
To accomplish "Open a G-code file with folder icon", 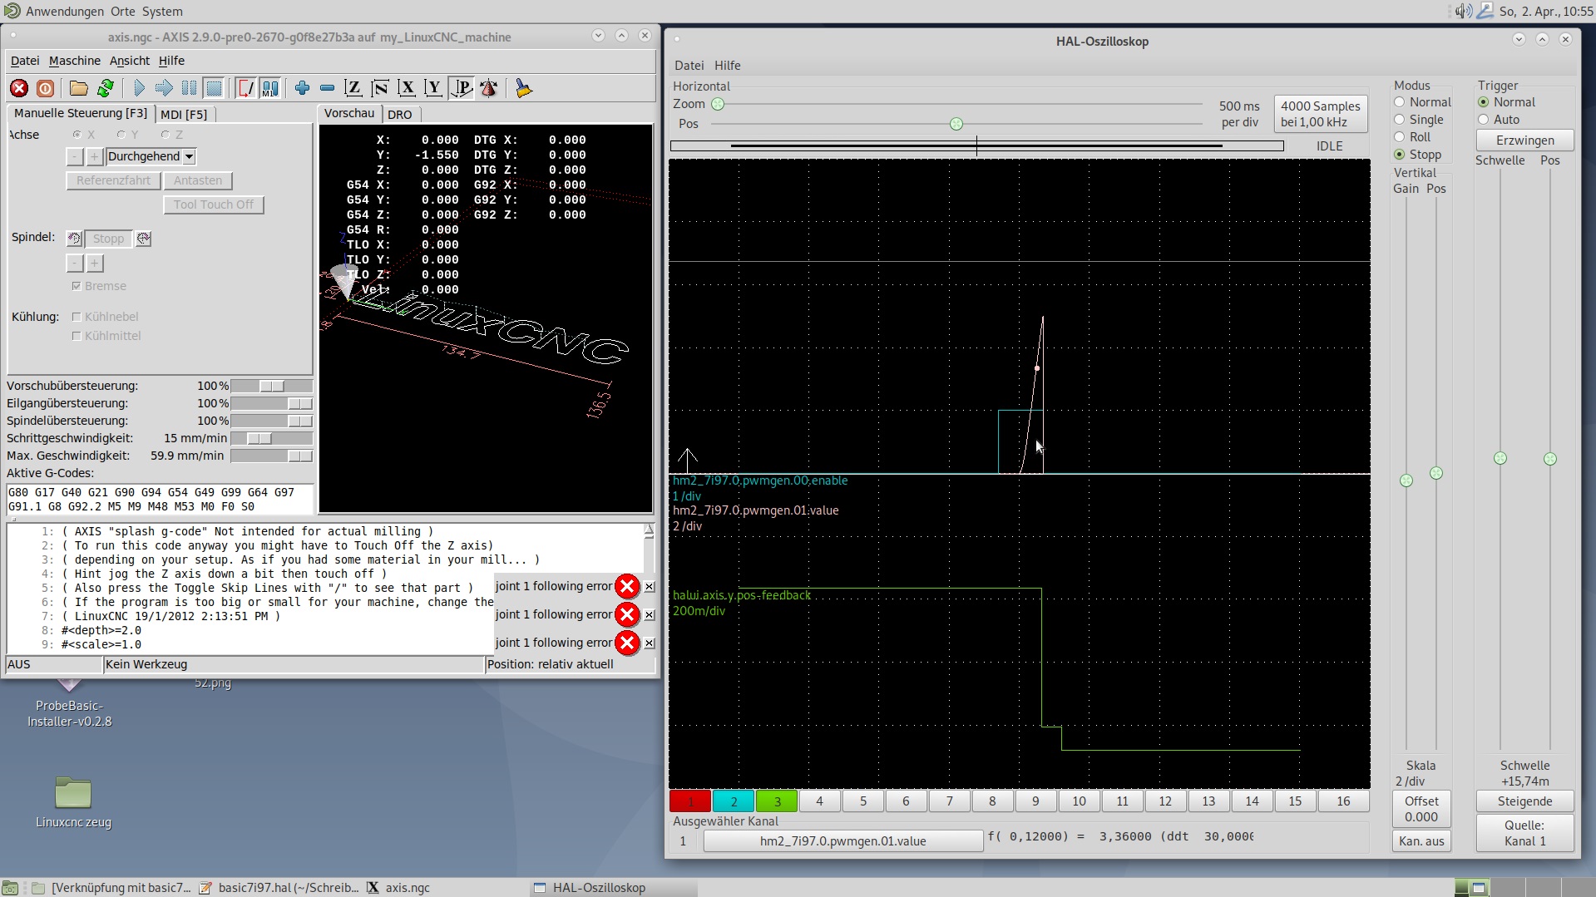I will (79, 88).
